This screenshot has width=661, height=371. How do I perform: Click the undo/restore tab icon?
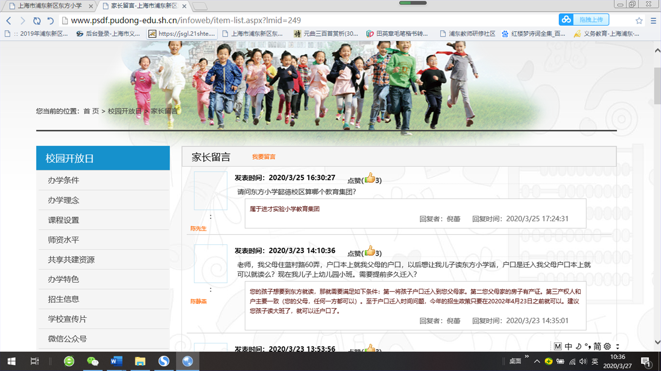tap(50, 21)
